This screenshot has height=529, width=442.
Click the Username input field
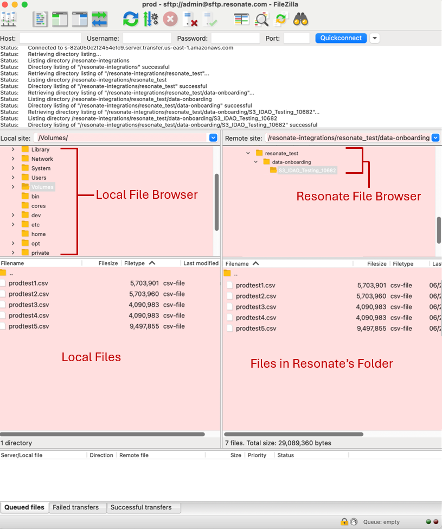tap(147, 38)
